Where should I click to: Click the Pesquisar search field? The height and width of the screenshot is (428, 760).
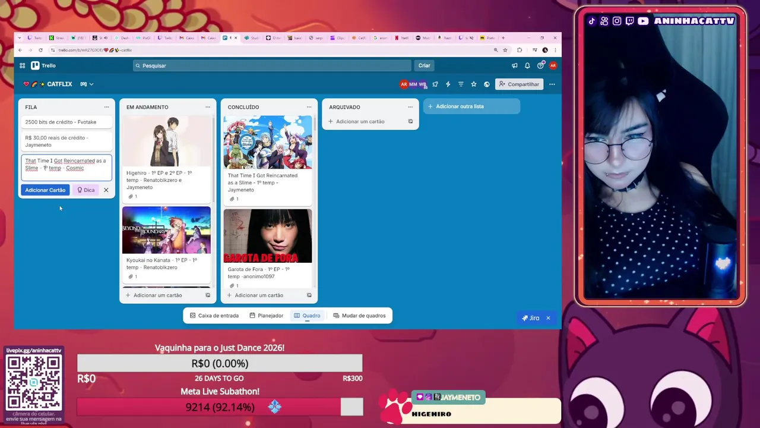(272, 65)
